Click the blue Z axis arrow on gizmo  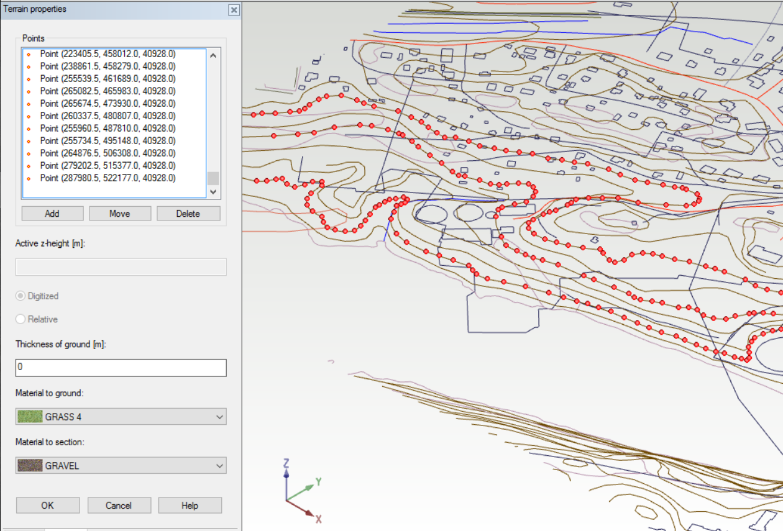286,475
